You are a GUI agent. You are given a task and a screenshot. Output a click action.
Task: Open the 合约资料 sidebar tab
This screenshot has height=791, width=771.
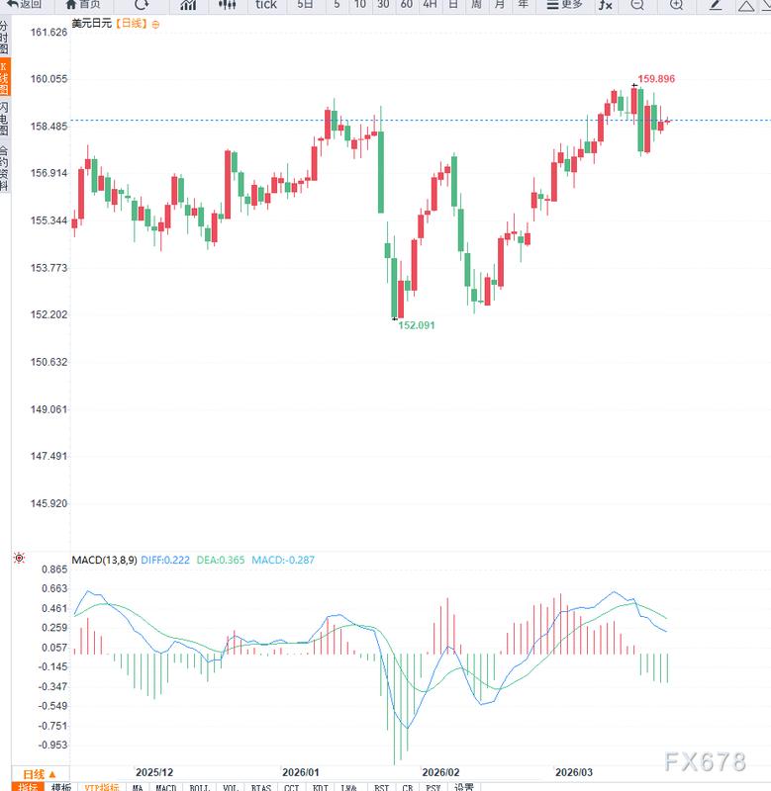tap(8, 166)
